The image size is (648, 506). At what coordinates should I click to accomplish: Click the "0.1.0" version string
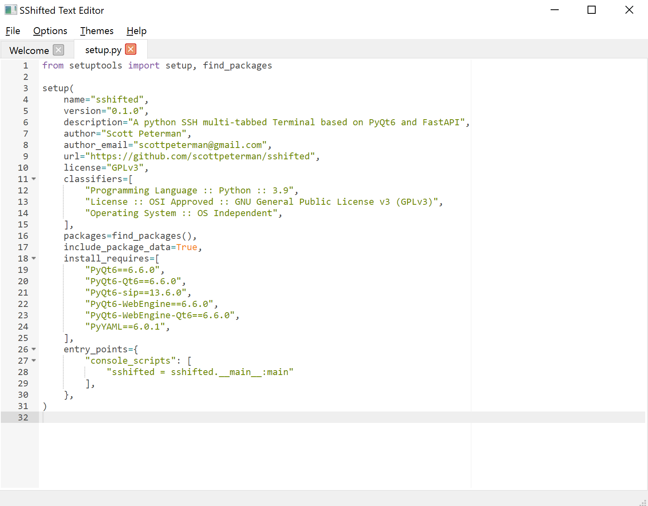(x=125, y=111)
